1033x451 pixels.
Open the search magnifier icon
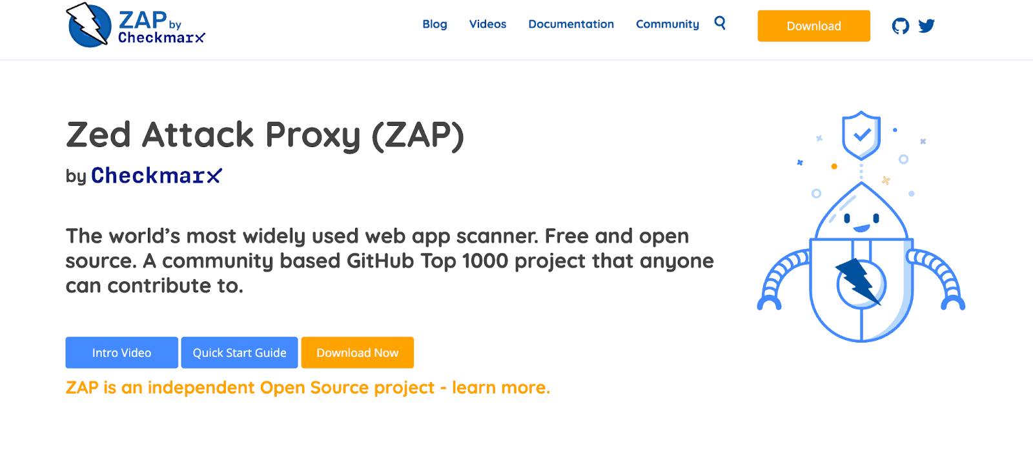point(719,23)
